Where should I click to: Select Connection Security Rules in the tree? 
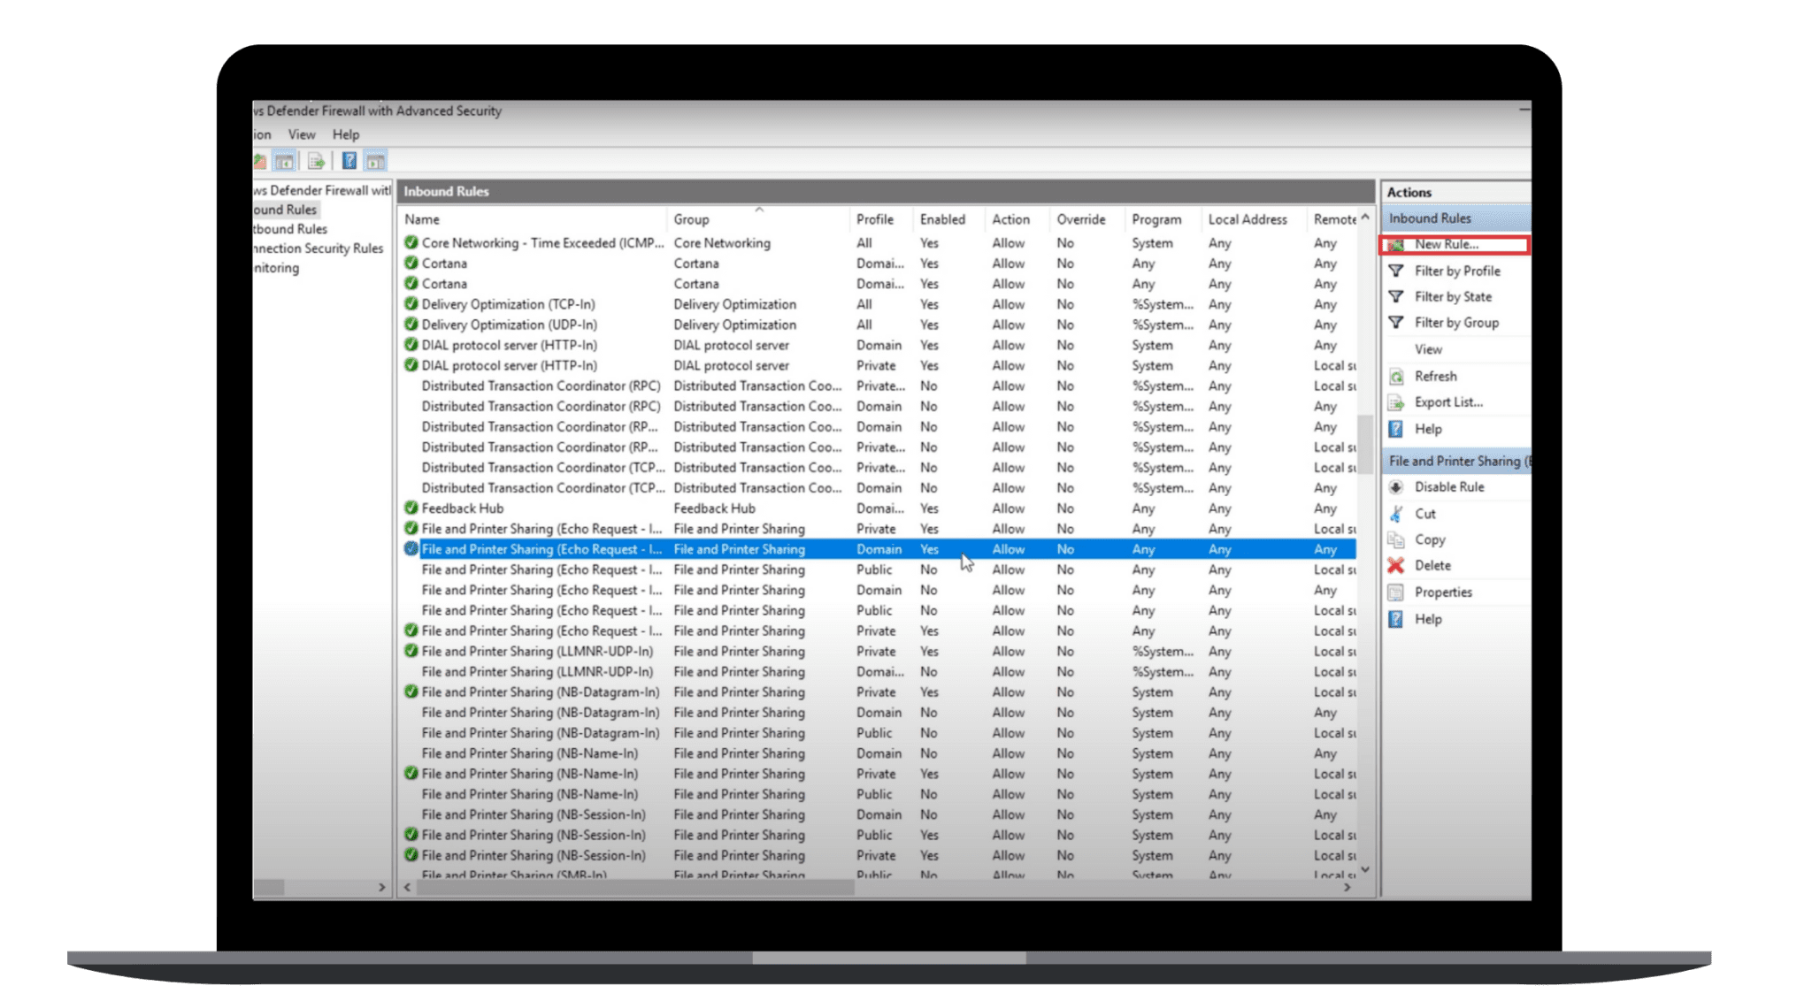(319, 249)
